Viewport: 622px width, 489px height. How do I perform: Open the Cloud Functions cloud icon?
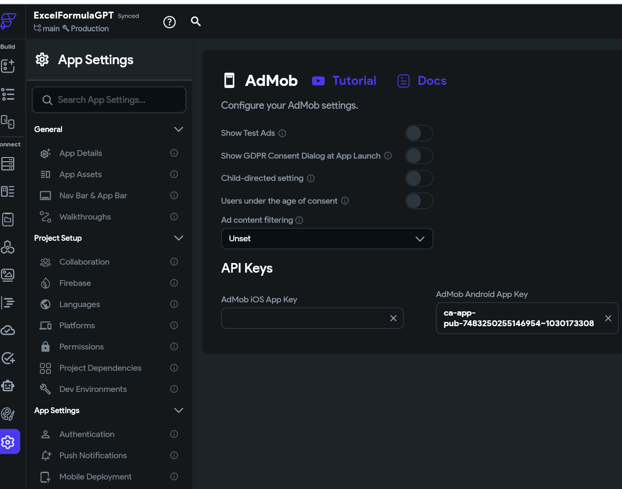[x=8, y=330]
